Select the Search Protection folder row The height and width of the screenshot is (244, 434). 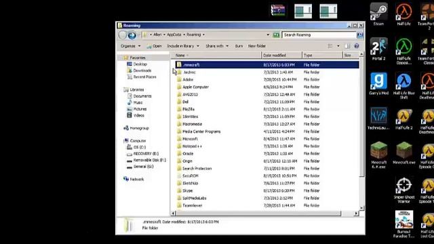267,169
